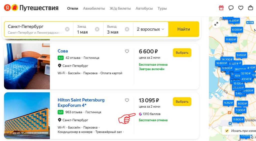Click the gift box icon in header
The width and height of the screenshot is (256, 141).
(221, 8)
